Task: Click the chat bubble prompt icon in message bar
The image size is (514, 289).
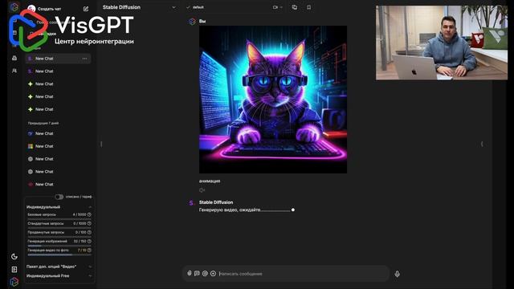Action: point(197,273)
